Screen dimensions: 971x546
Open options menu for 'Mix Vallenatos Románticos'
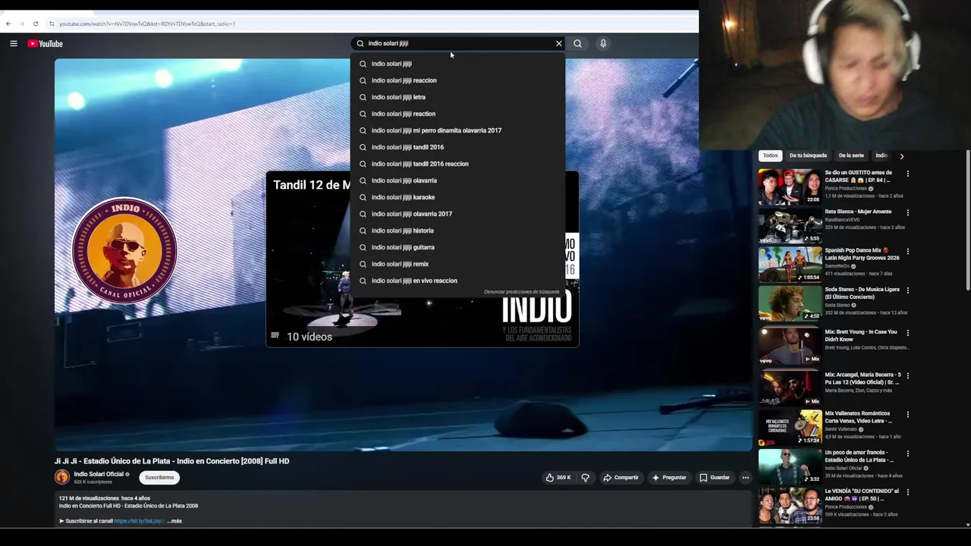[x=907, y=415]
